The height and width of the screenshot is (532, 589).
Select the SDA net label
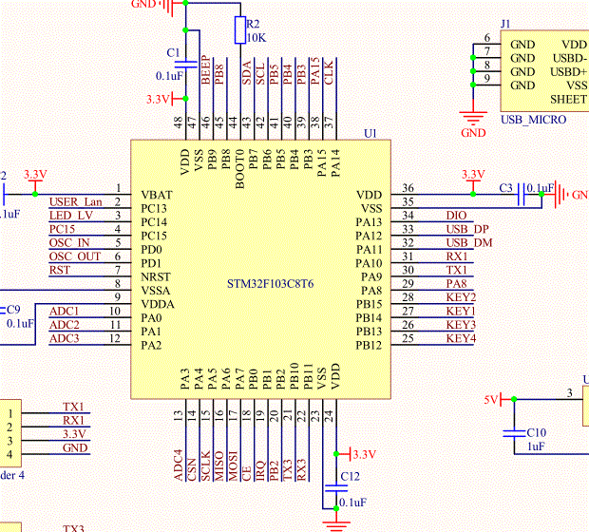click(246, 73)
